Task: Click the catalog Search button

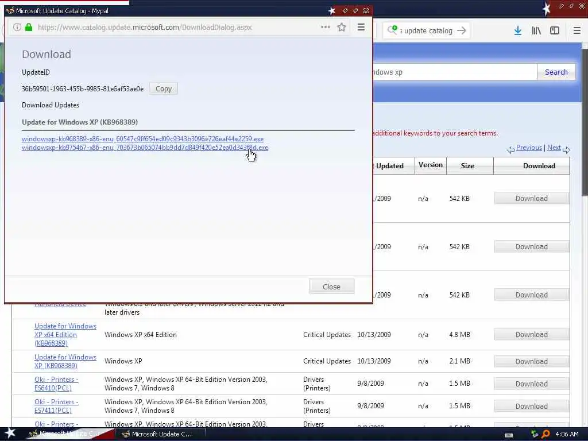Action: [x=556, y=72]
